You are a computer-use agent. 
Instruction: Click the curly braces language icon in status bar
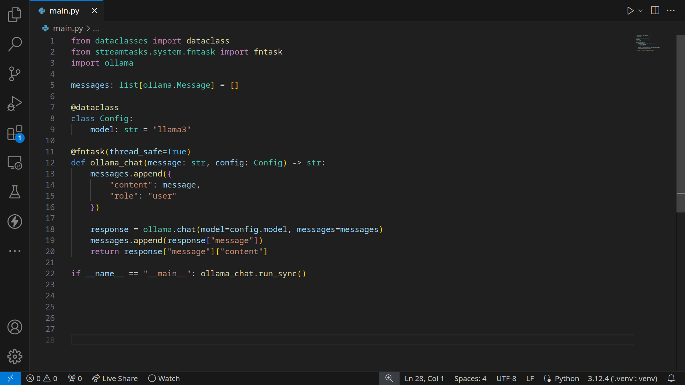(547, 378)
